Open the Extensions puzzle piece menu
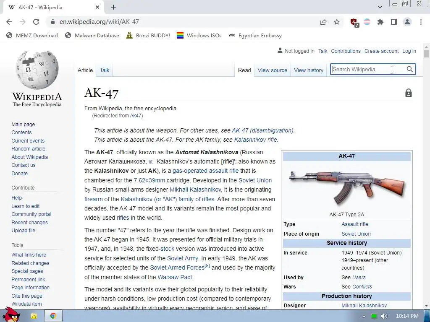Viewport: 430px width, 322px height. click(380, 22)
